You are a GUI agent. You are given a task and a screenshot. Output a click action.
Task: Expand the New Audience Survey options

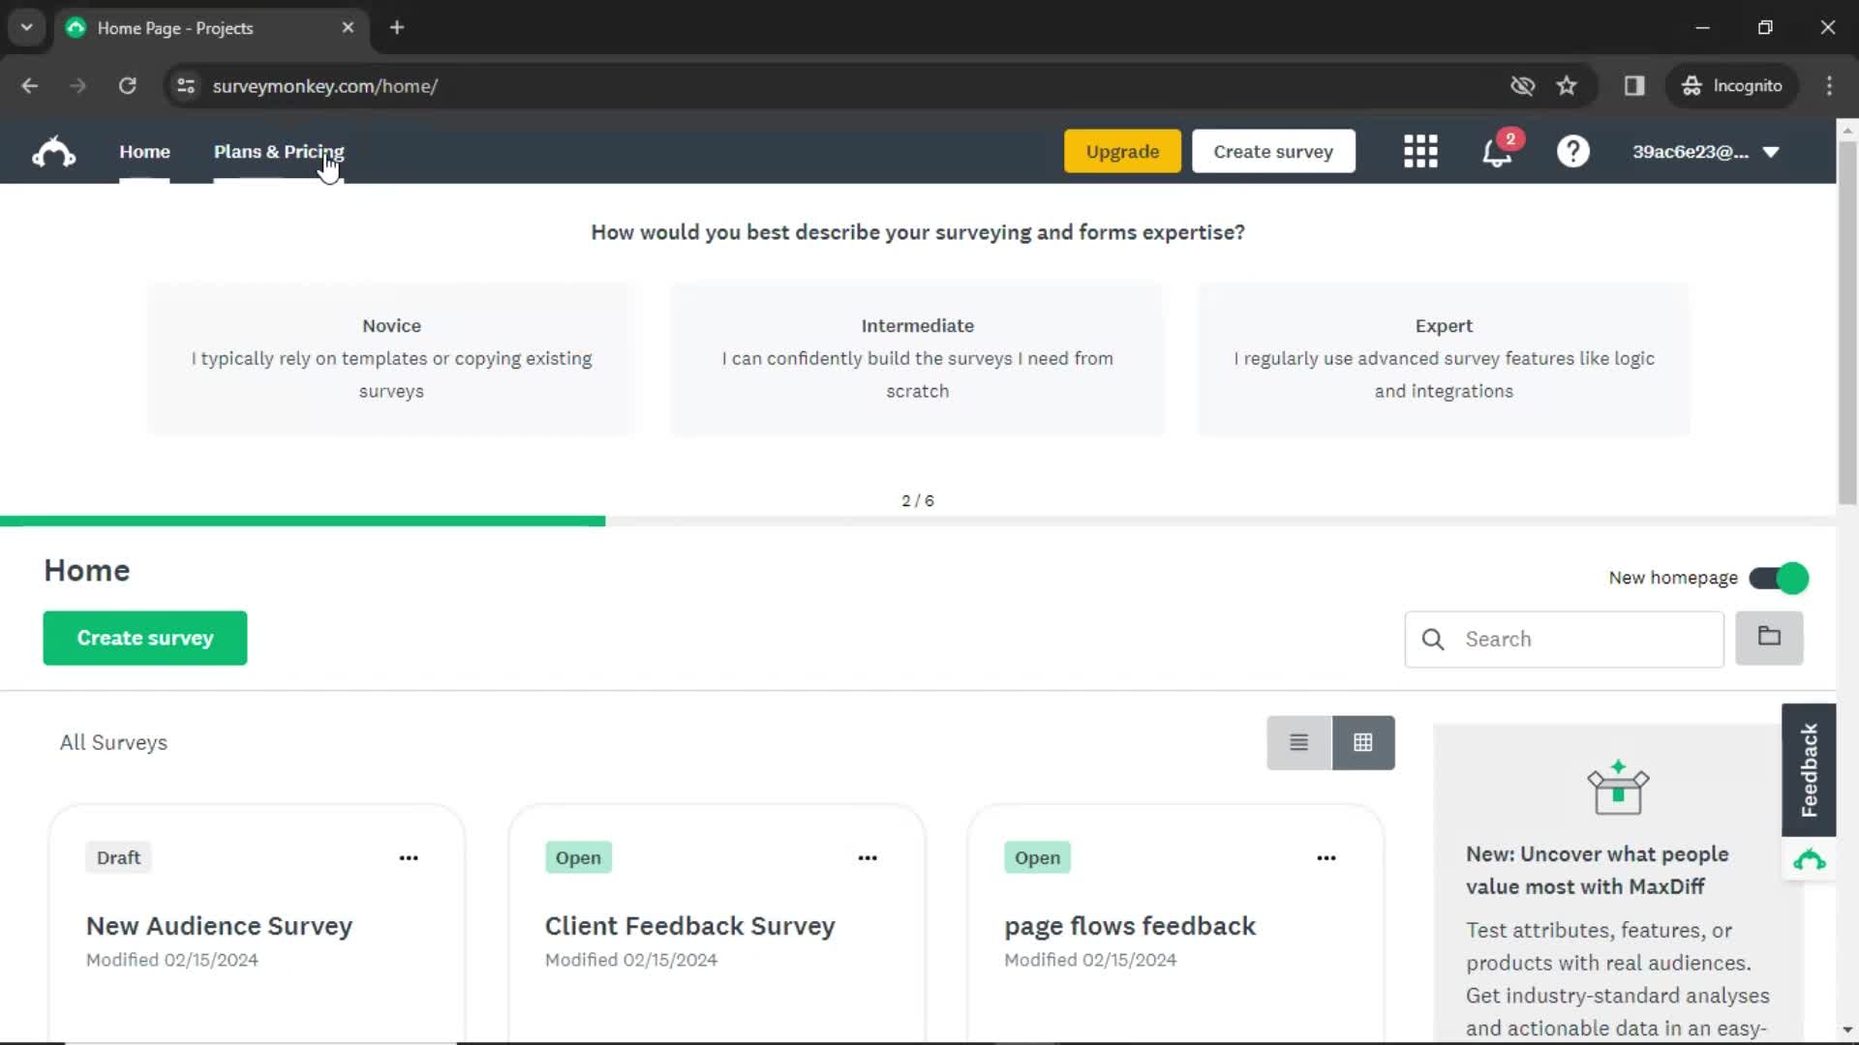(409, 857)
